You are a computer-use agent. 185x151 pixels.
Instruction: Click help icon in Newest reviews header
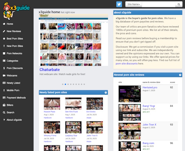180,75
